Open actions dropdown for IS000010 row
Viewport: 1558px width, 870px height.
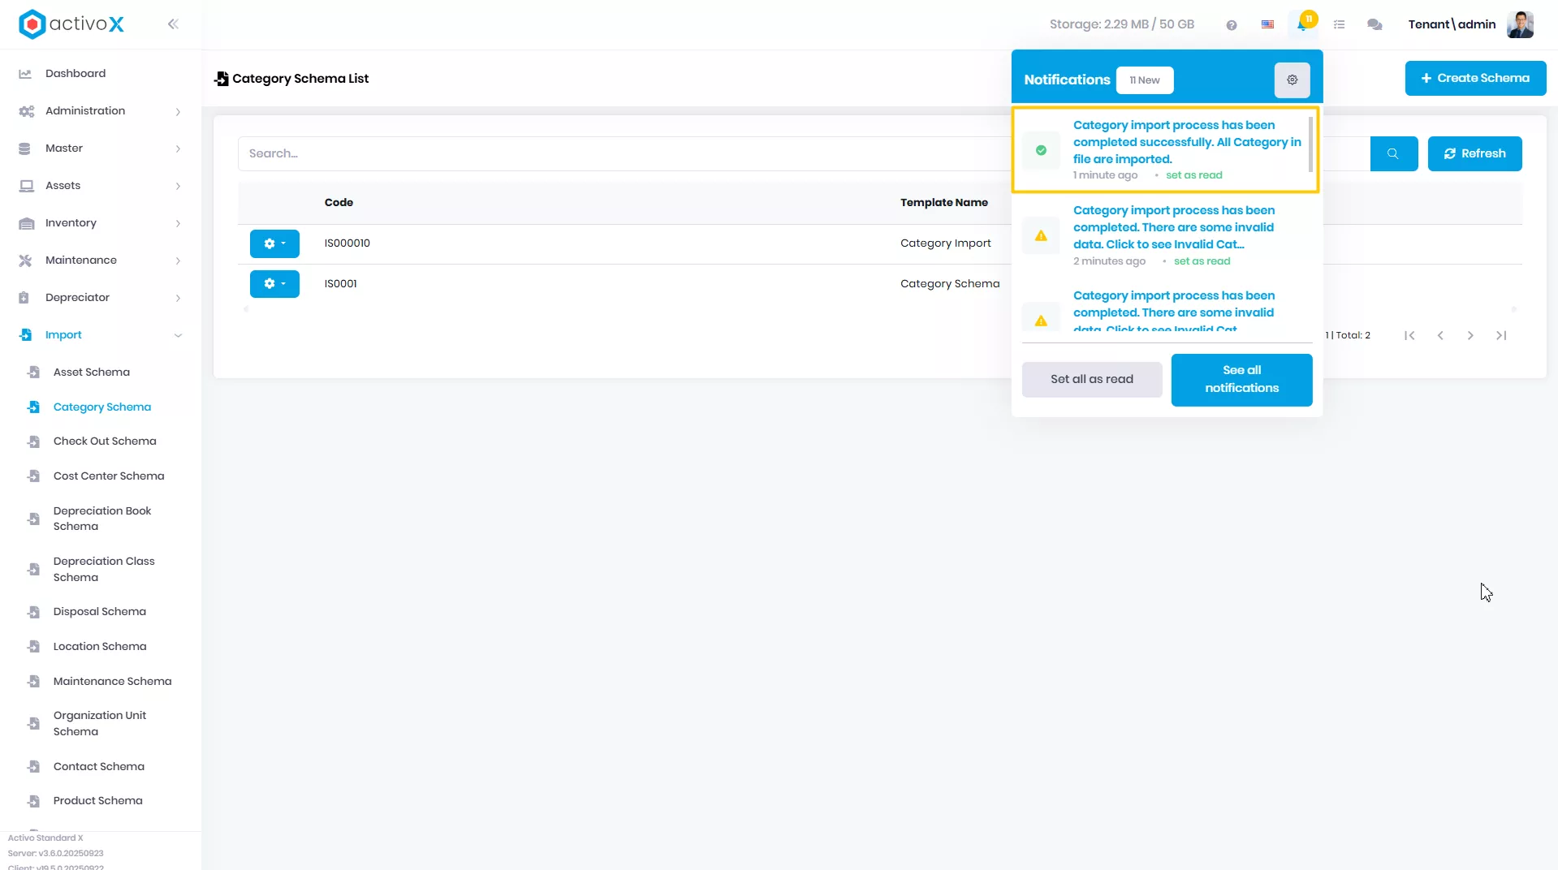[274, 243]
